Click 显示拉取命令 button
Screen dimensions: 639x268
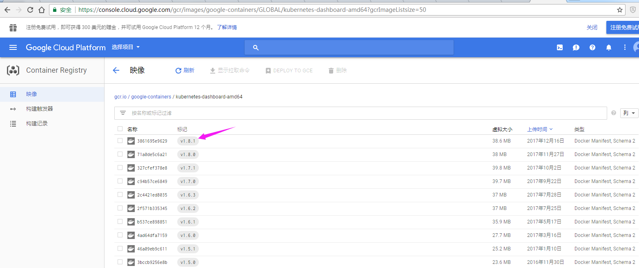tap(229, 70)
